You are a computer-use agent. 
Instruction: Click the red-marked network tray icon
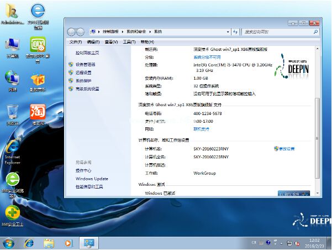pos(297,243)
